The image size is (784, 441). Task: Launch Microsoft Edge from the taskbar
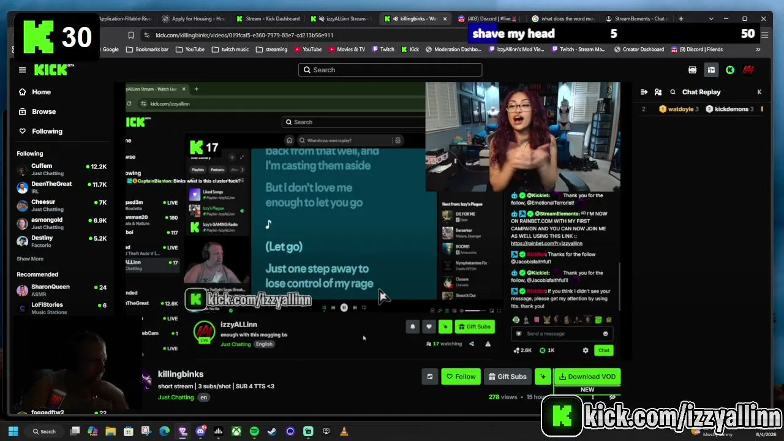coord(164,431)
